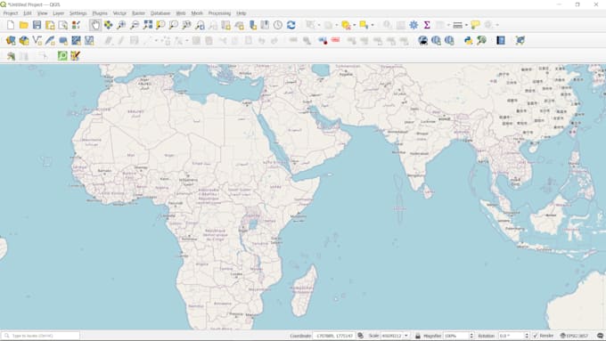The image size is (606, 341).
Task: Click the New Shapefile Layer icon
Action: pyautogui.click(x=37, y=41)
